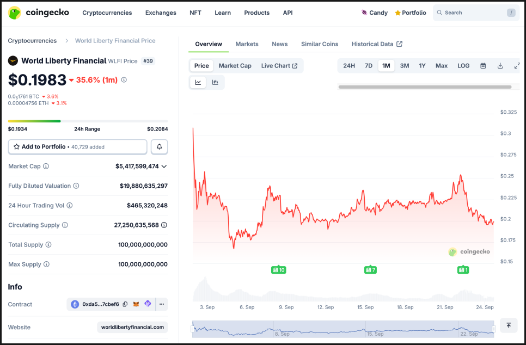Switch to the Markets tab
Image resolution: width=526 pixels, height=345 pixels.
click(247, 44)
